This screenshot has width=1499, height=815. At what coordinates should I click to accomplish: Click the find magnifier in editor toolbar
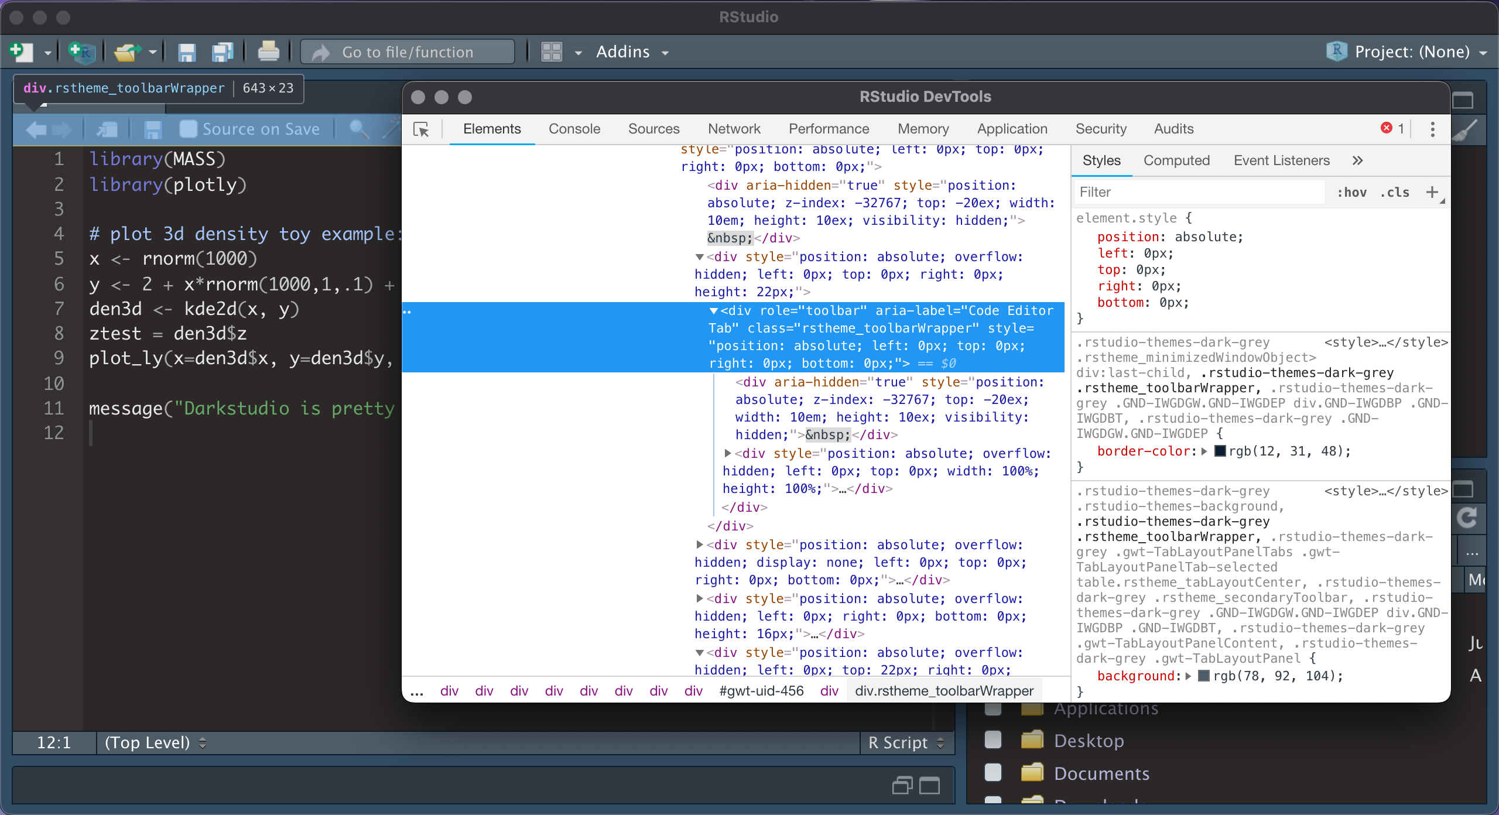(x=358, y=129)
